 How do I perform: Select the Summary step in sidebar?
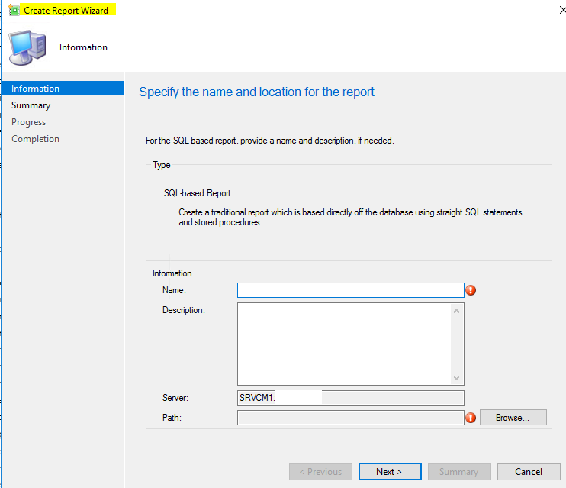tap(31, 105)
